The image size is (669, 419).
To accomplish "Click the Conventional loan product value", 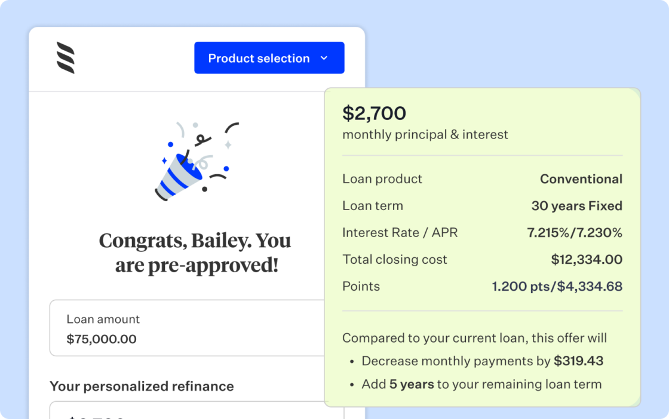I will click(581, 179).
